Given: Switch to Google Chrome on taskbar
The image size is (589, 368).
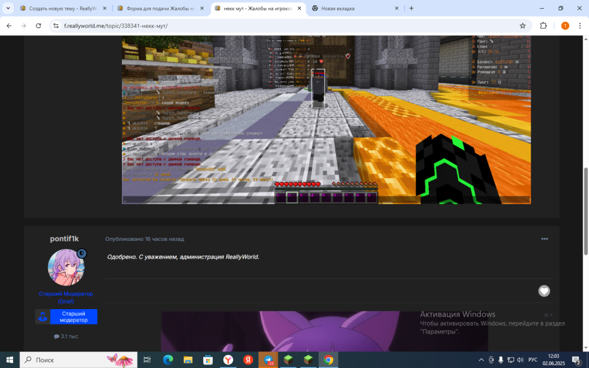Looking at the screenshot, I should pos(328,360).
